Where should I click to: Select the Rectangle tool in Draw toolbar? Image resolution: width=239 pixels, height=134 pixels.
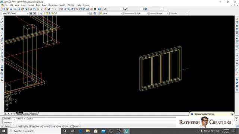coord(2,32)
